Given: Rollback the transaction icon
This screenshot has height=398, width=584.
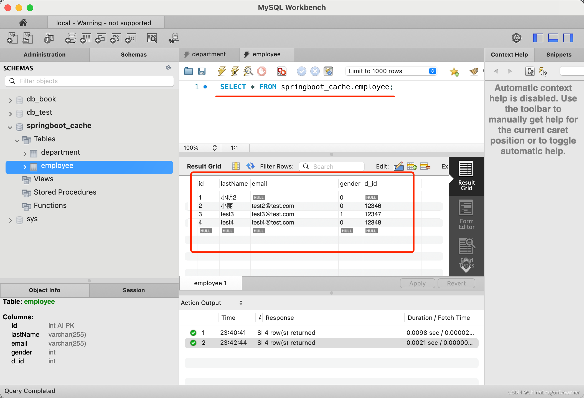Looking at the screenshot, I should click(315, 71).
